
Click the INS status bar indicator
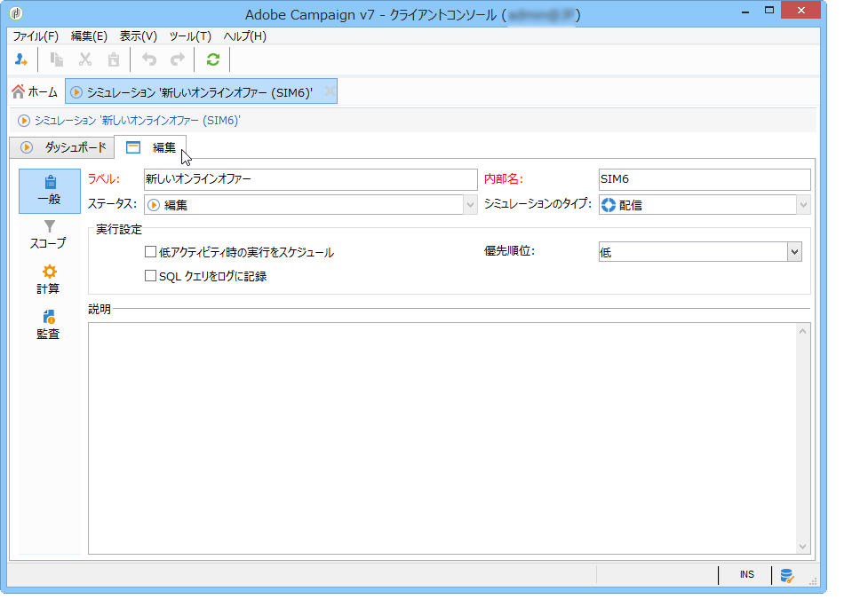746,575
